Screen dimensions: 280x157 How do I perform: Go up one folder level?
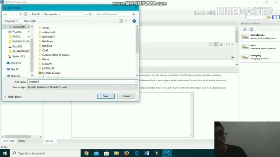(21, 14)
